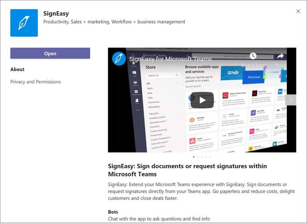Click the SignEasy app title text
The image size is (307, 223).
pos(56,14)
